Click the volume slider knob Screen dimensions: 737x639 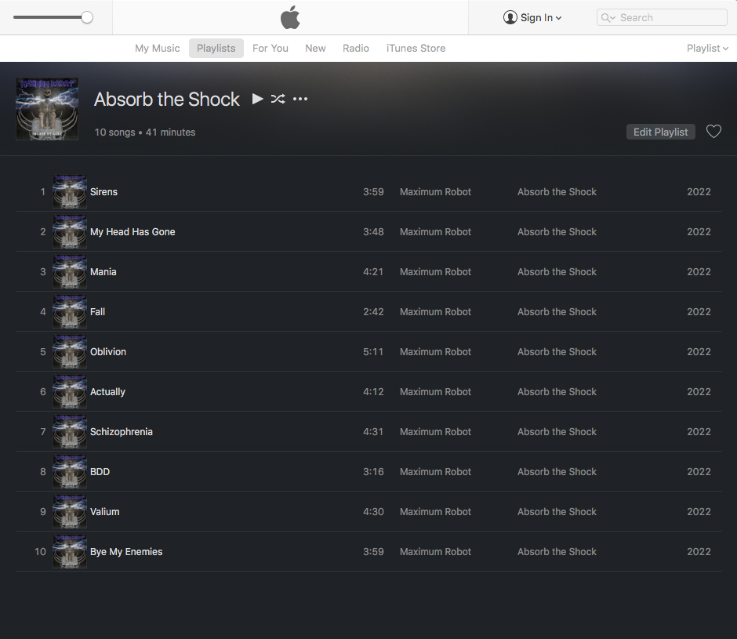click(x=87, y=17)
